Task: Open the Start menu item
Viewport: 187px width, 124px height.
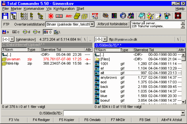Action: 80,8
